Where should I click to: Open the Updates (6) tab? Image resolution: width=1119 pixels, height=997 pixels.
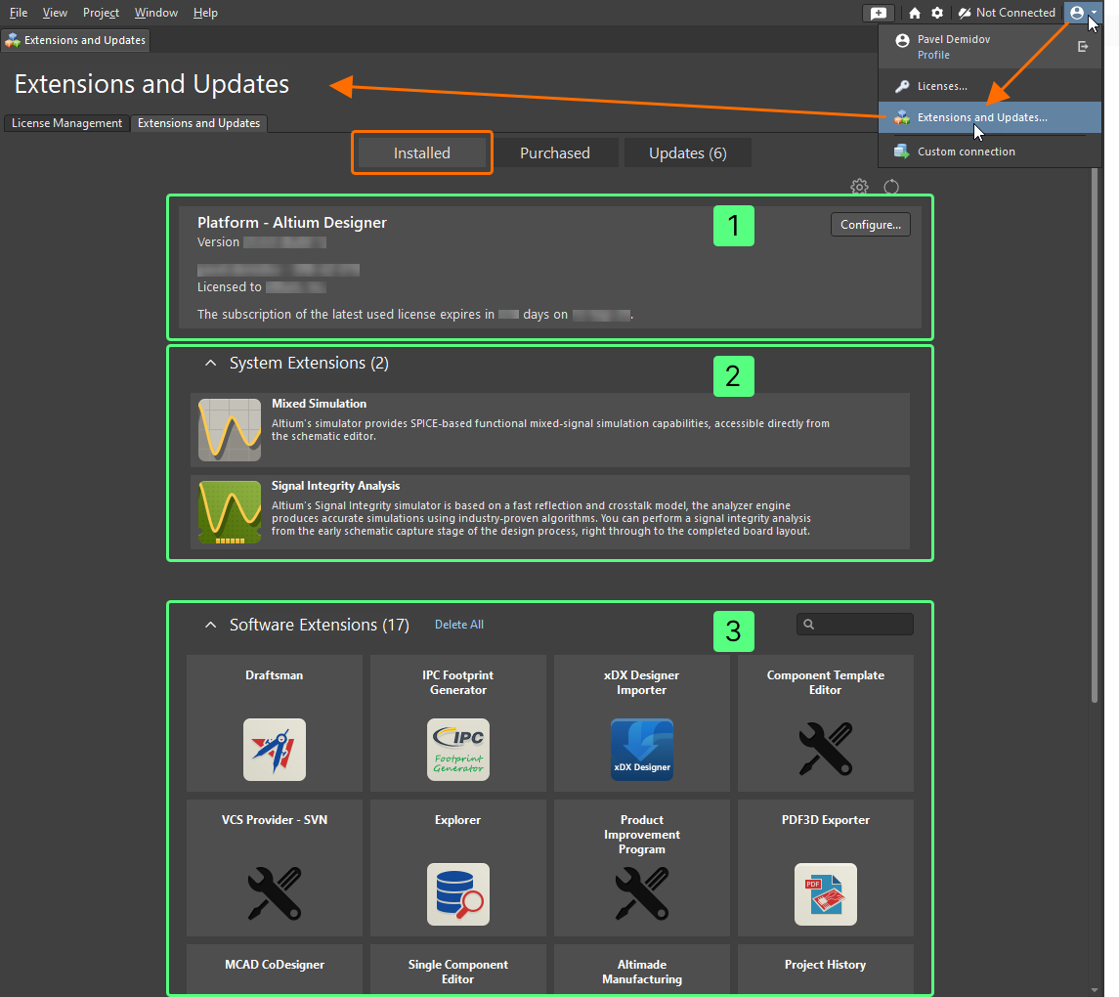[x=688, y=152]
